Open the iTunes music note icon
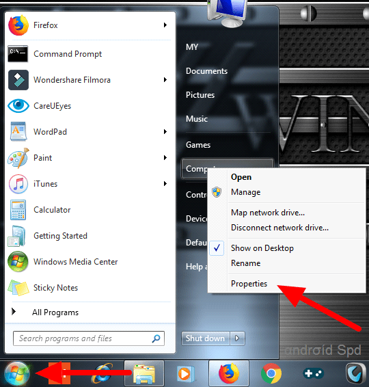The width and height of the screenshot is (369, 387). click(18, 184)
